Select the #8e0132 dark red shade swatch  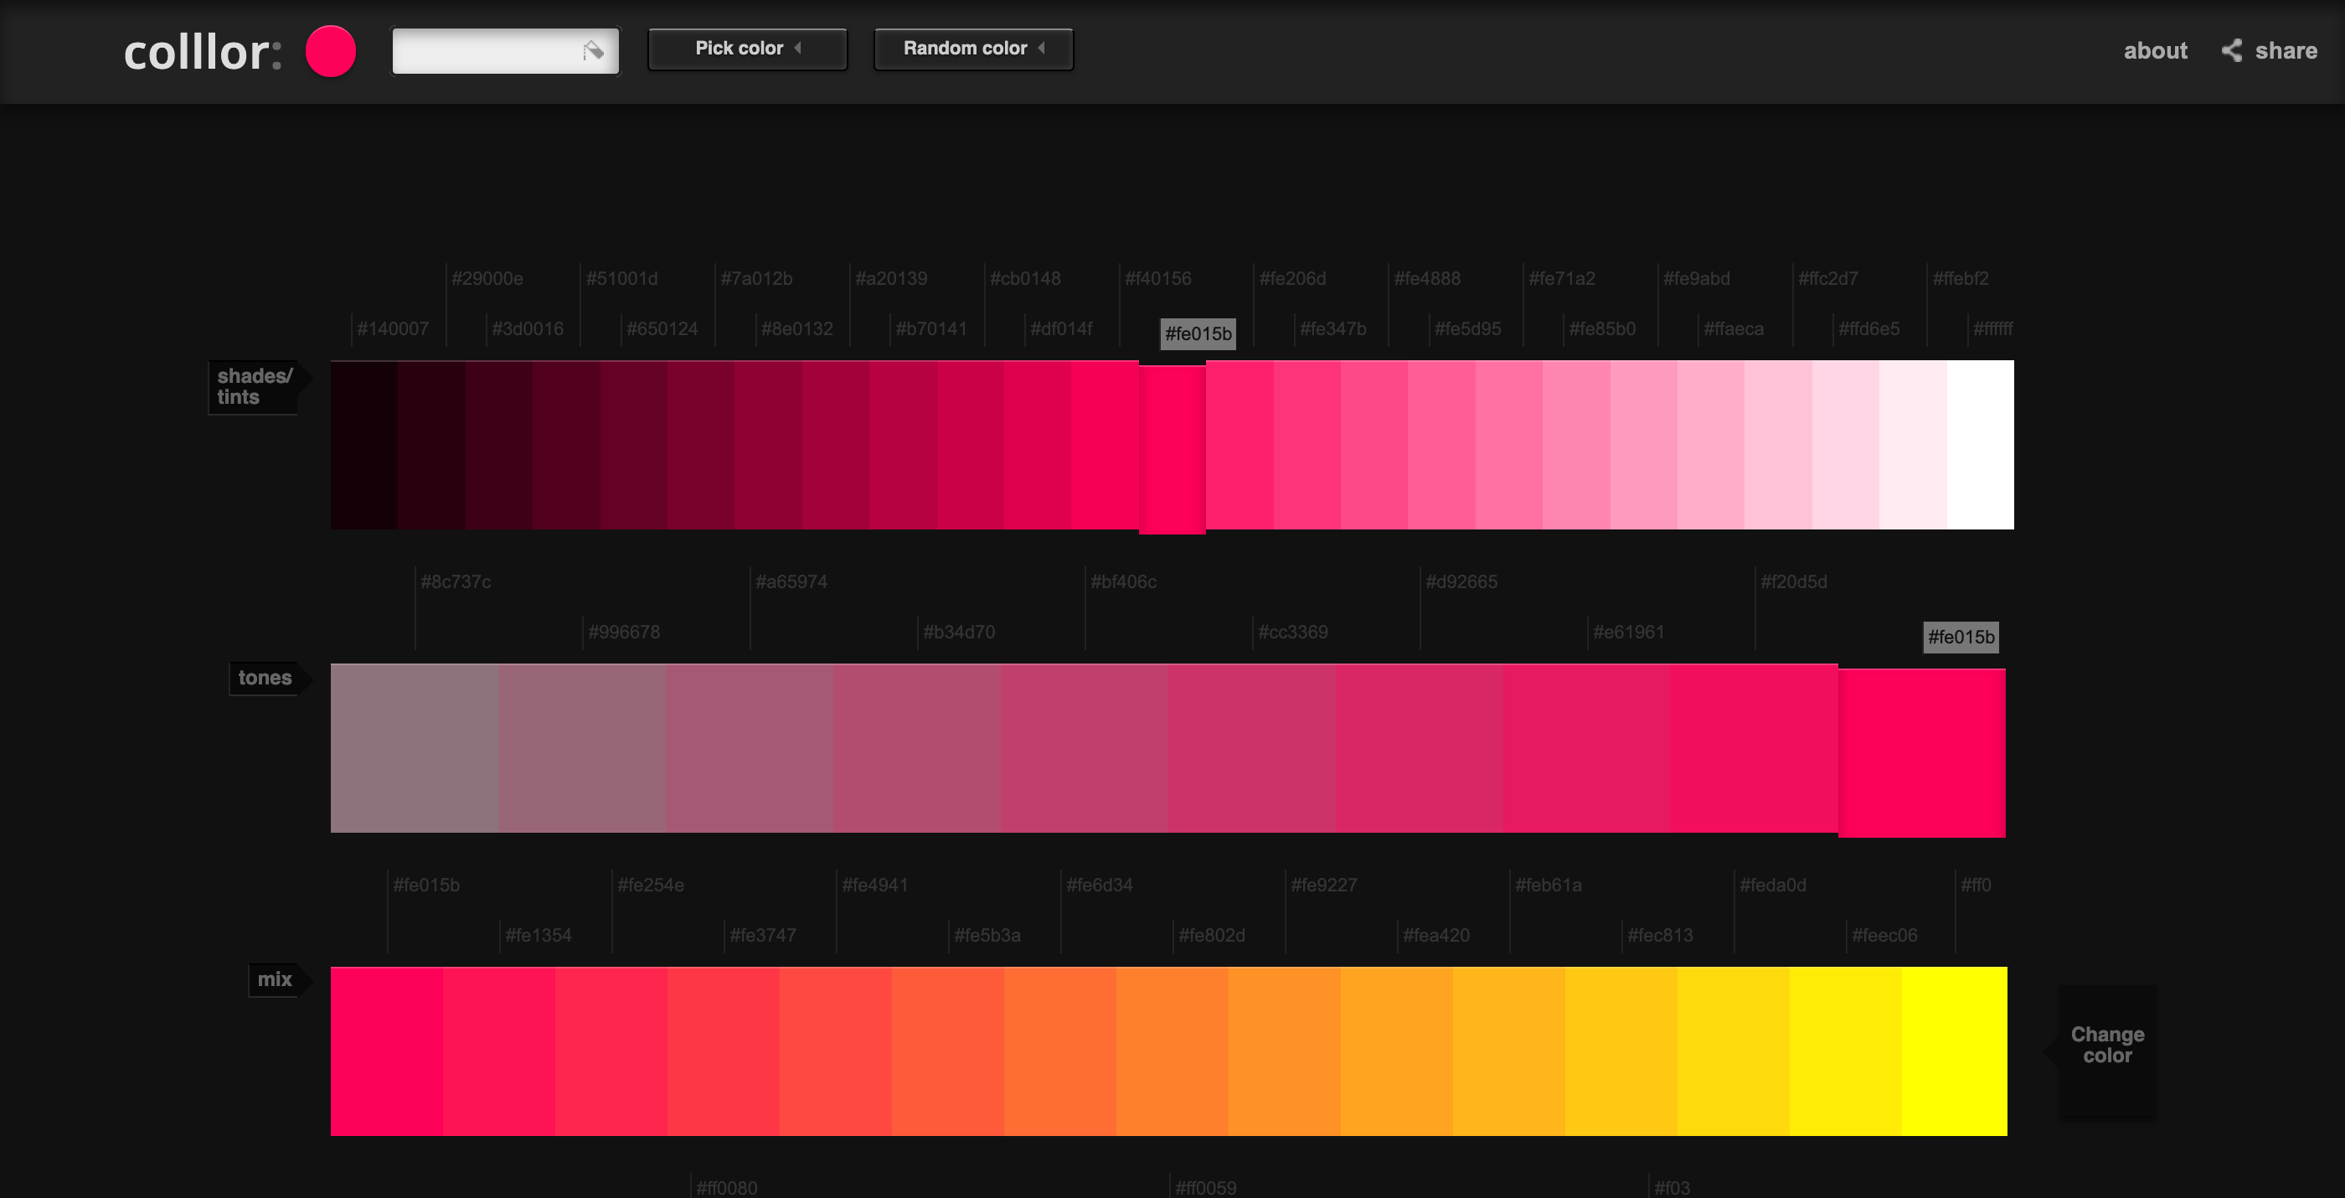(x=768, y=444)
